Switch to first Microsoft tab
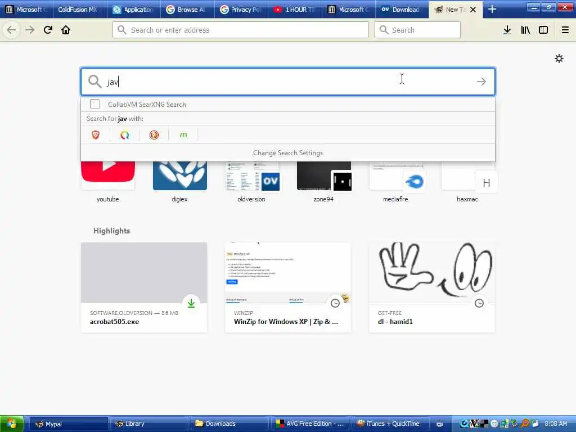This screenshot has width=576, height=432. click(26, 10)
